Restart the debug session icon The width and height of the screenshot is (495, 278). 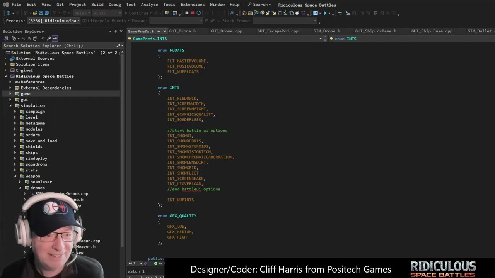[199, 13]
